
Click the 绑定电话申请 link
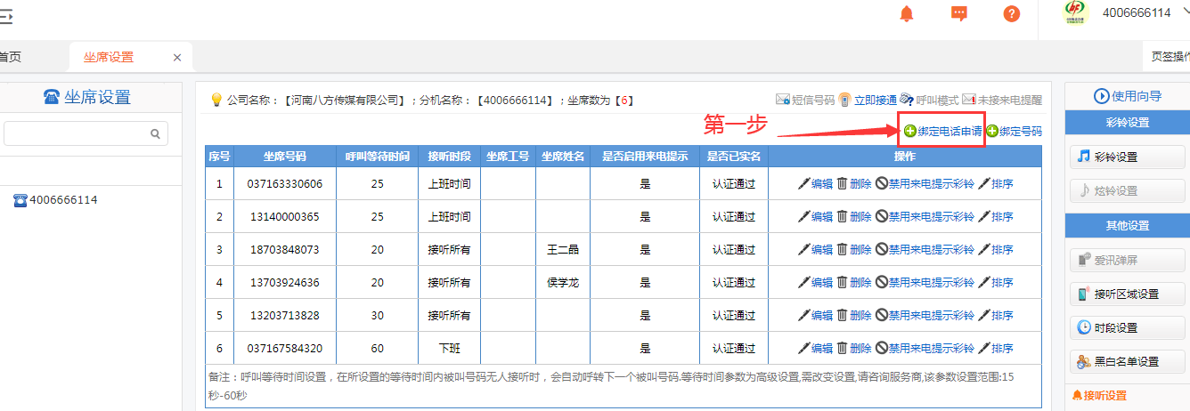pyautogui.click(x=943, y=132)
